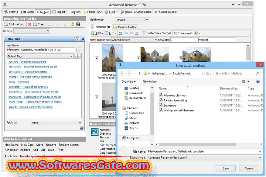This screenshot has width=266, height=177.
Task: Undo Previous Batch in toolbar
Action: [x=136, y=12]
